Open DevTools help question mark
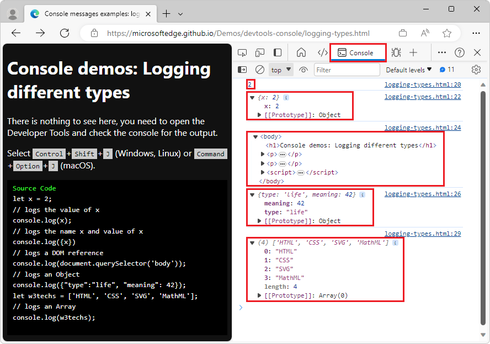This screenshot has width=490, height=344. tap(460, 52)
